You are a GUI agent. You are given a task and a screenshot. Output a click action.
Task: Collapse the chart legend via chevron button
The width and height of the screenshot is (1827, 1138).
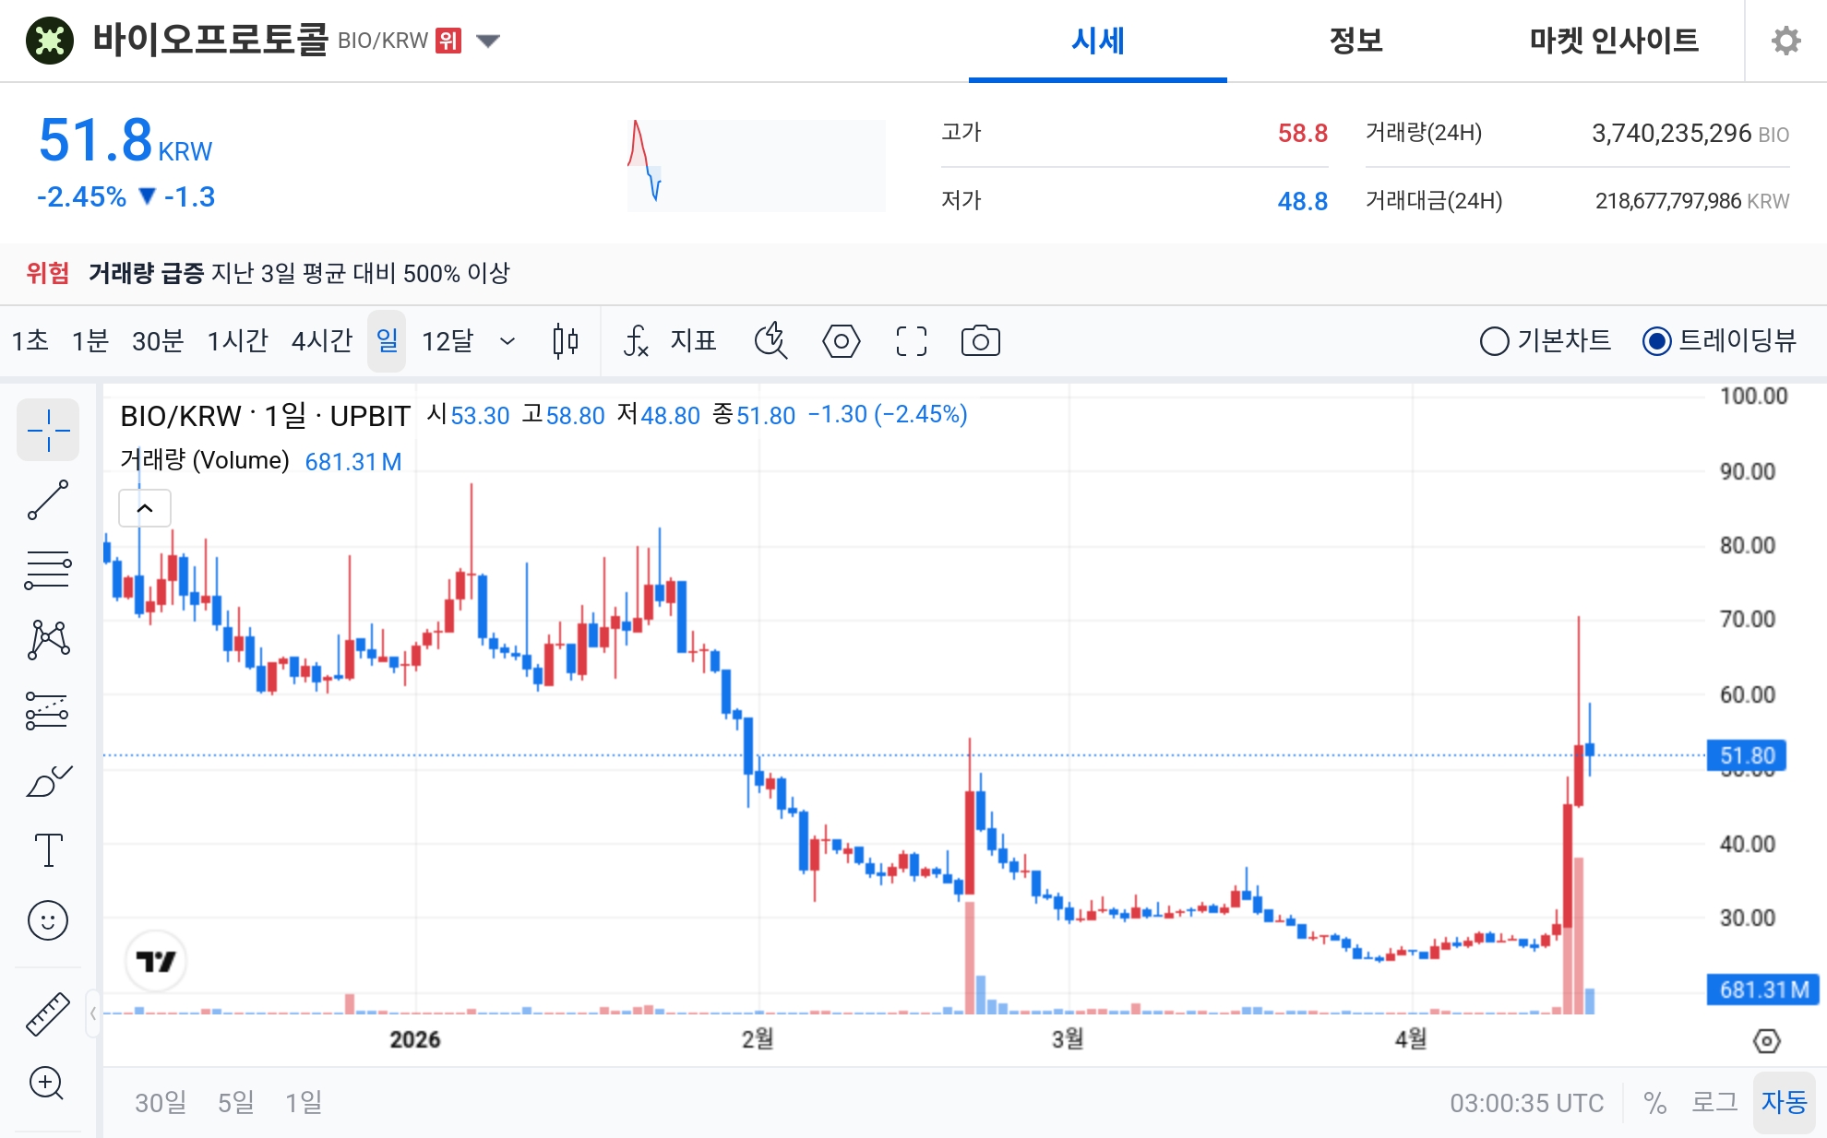click(x=145, y=507)
